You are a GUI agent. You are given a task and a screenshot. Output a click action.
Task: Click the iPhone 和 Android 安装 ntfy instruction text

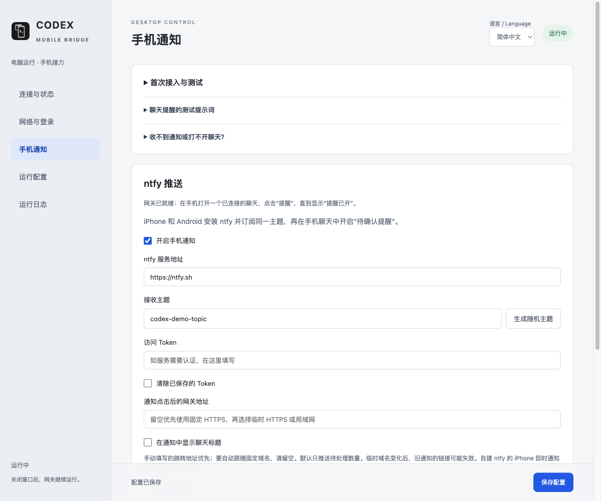(273, 221)
